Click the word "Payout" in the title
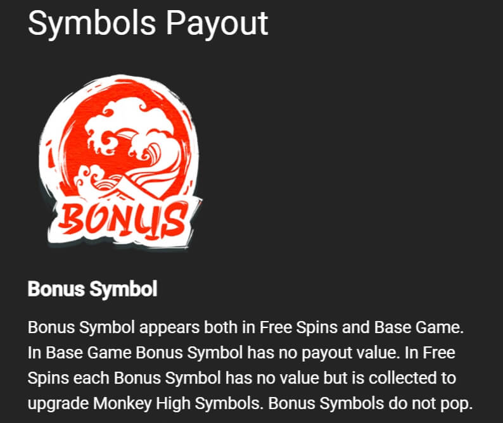 pos(217,23)
